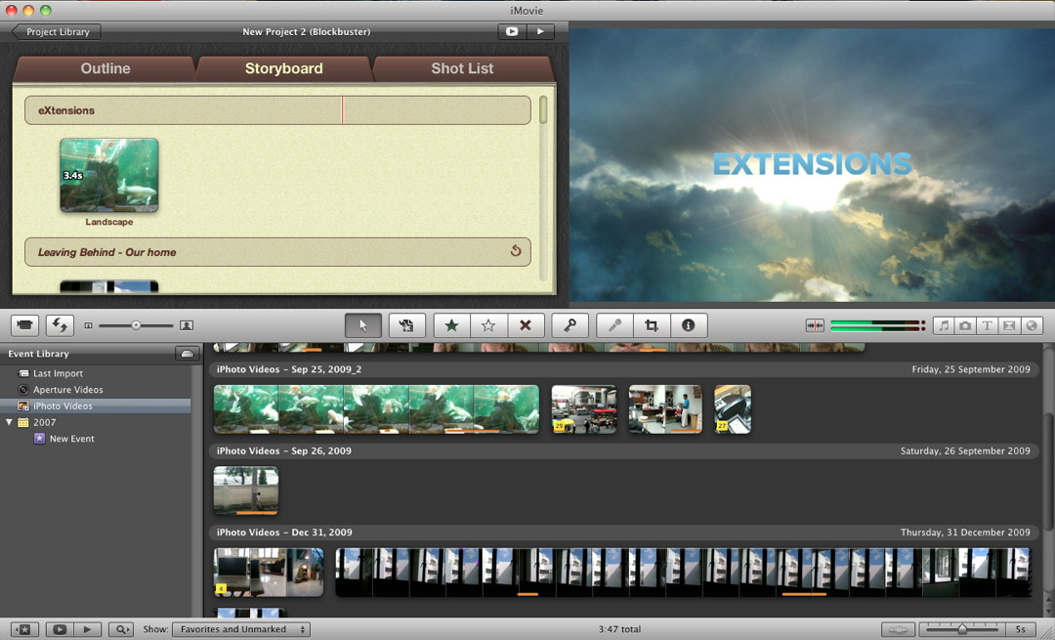Image resolution: width=1055 pixels, height=640 pixels.
Task: Show the Music and Sound Effects browser
Action: 944,325
